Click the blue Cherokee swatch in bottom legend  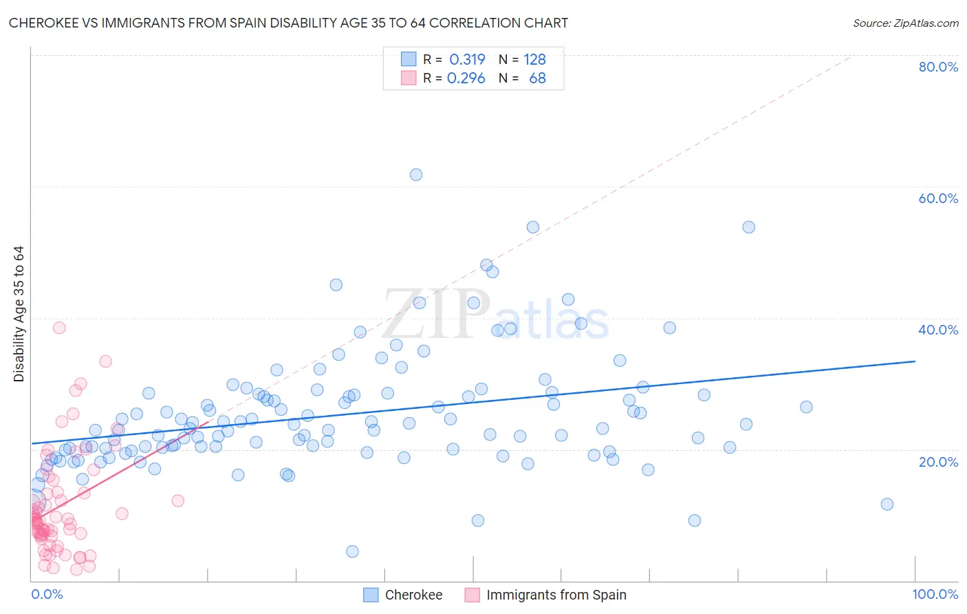(371, 595)
